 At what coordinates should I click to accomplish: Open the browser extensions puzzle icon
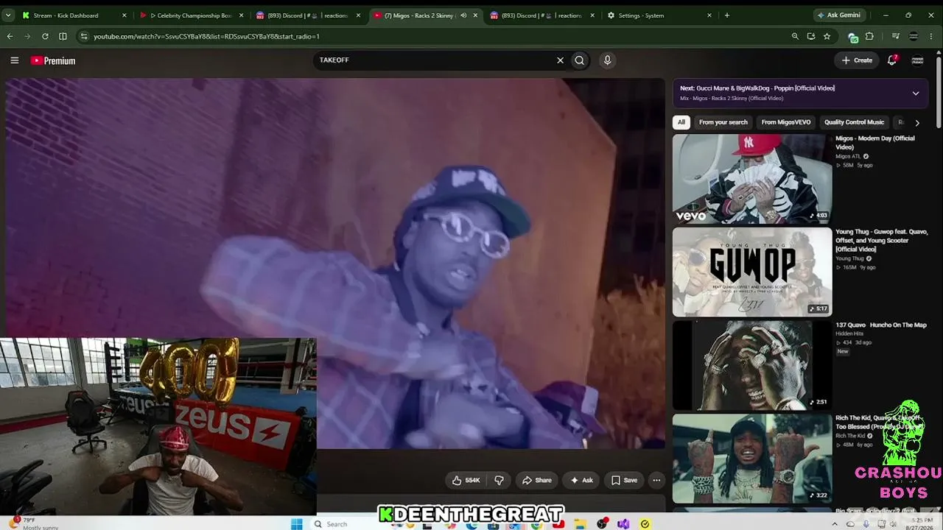pyautogui.click(x=869, y=36)
